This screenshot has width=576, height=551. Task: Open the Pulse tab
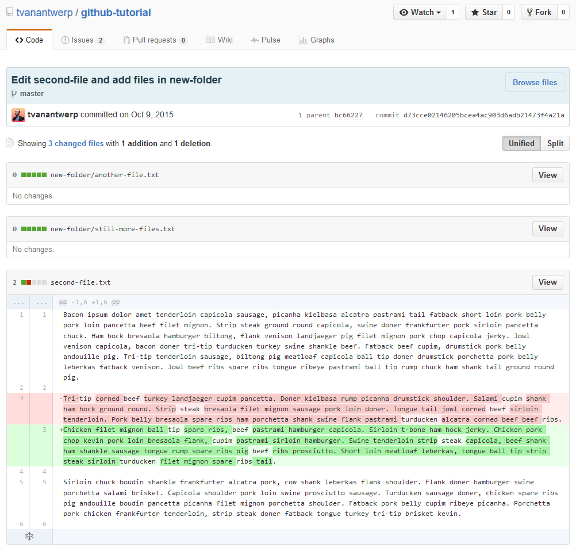coord(266,40)
